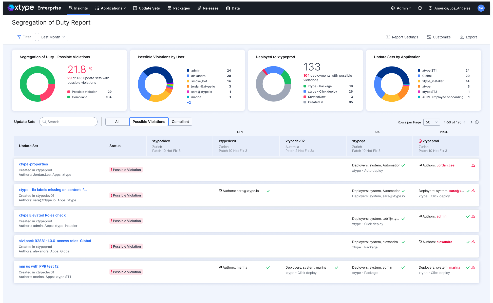Click the shield icon beside xtypeprod
Viewport: 493px width, 303px height.
click(420, 141)
